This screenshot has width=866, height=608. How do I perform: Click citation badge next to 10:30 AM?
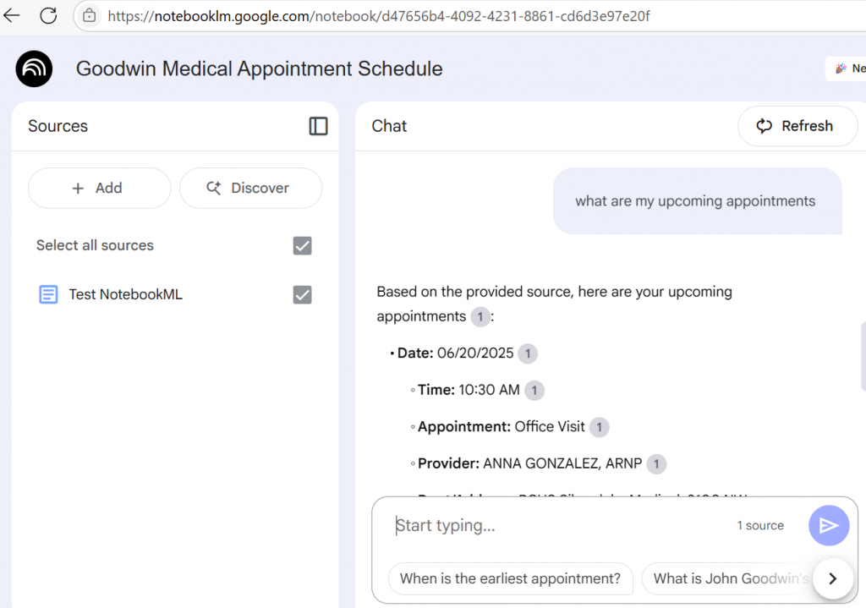(534, 390)
